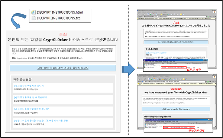Viewport: 223px width, 138px height.
Task: Click Search magnifier in WARNING-page browser toolbar
Action: [x=158, y=79]
